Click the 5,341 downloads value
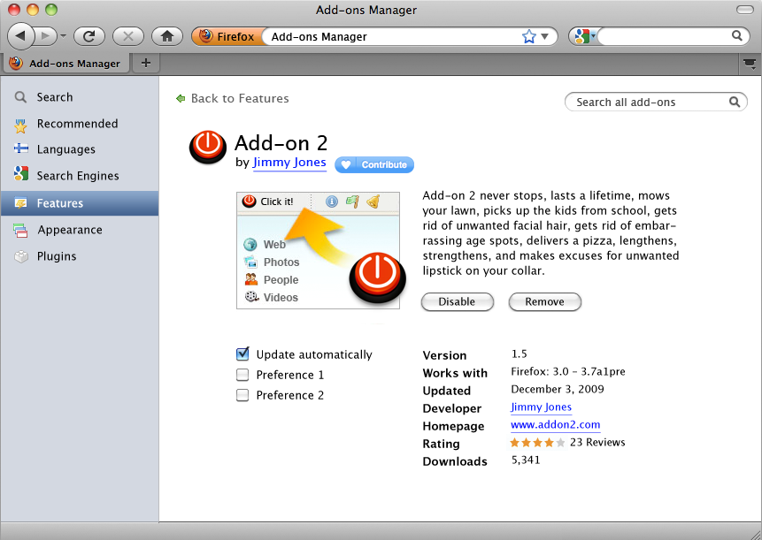 point(526,460)
